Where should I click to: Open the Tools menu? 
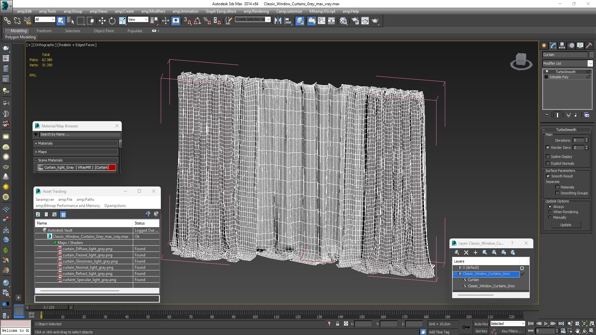coord(47,11)
